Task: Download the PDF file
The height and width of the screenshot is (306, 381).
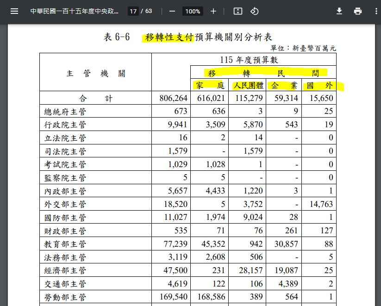Action: (339, 11)
